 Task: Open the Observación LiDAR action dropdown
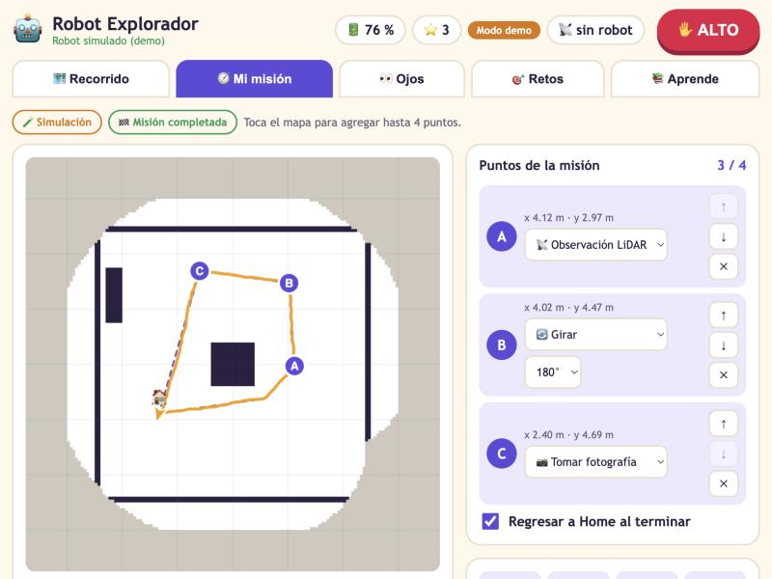tap(595, 245)
